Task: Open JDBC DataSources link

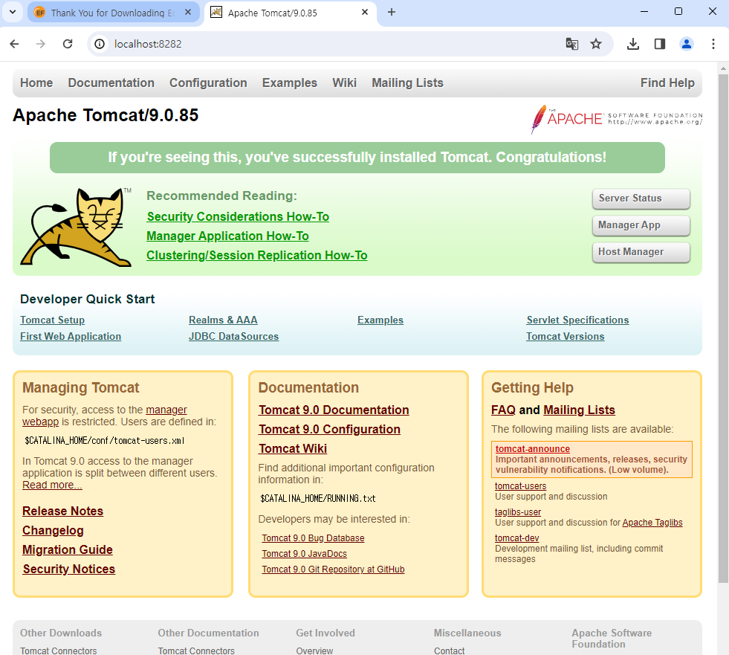Action: point(234,336)
